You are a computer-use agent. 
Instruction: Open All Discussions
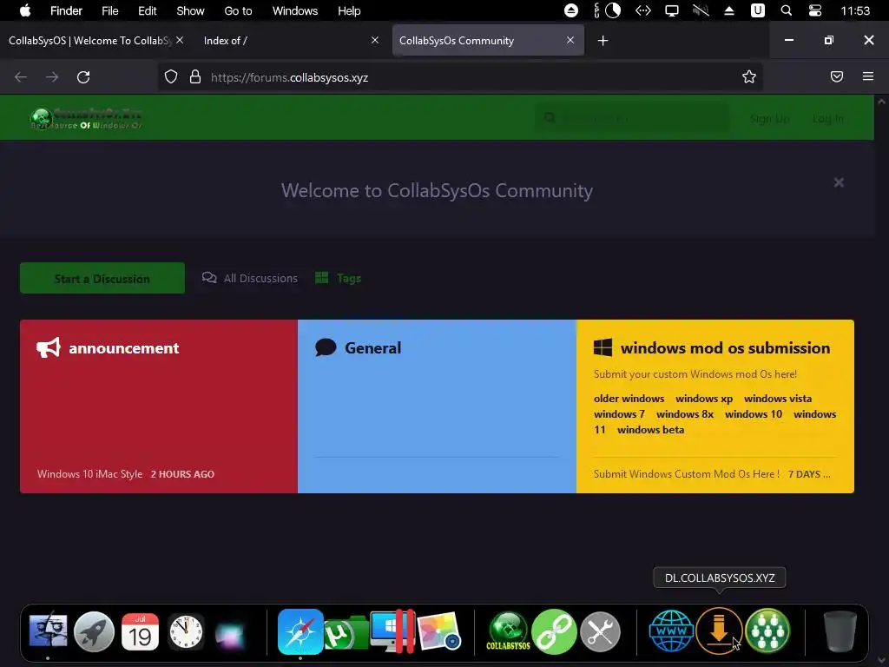(x=249, y=278)
